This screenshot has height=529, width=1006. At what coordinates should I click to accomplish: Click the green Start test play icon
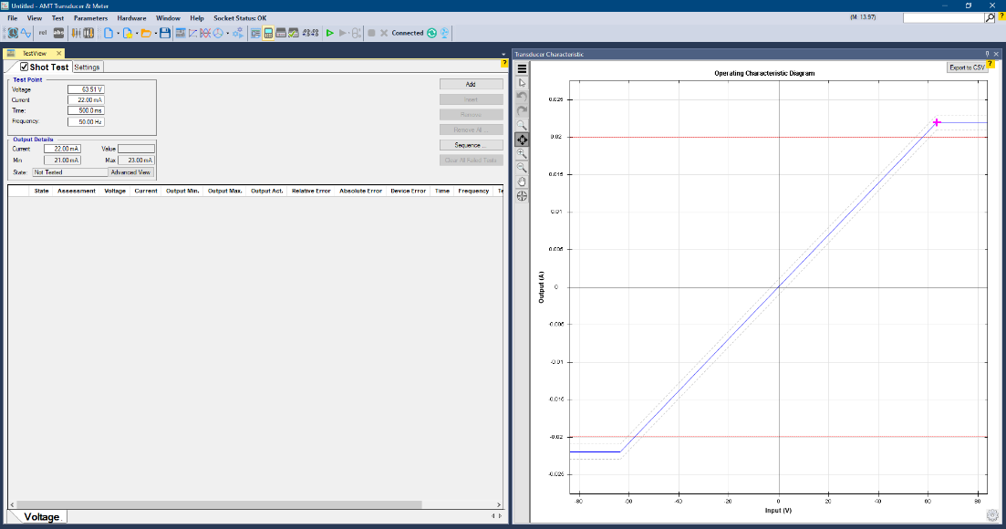pos(330,33)
